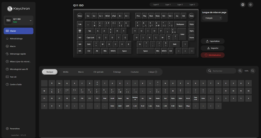This screenshot has width=261, height=138.
Task: Pick the Pause keycode in Basique list
Action: point(120,98)
